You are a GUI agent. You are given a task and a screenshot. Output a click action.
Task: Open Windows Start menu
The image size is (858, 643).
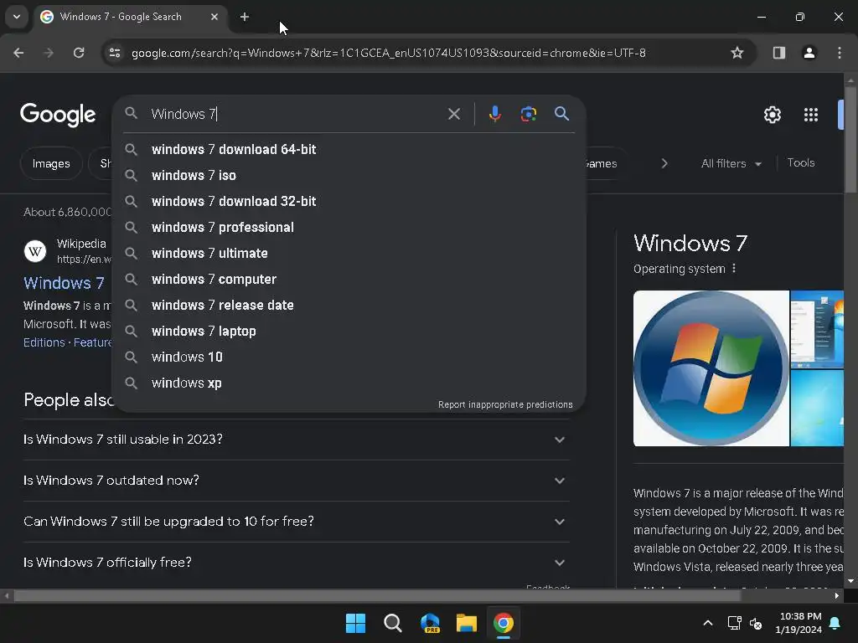tap(355, 623)
